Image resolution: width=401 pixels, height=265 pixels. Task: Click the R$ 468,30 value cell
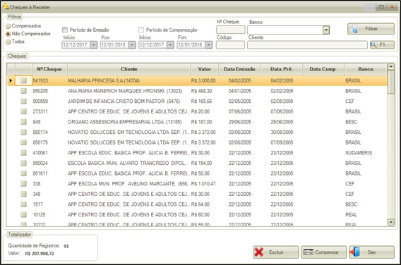pos(204,91)
